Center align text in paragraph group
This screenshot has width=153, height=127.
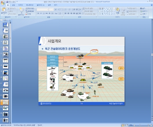(69, 13)
